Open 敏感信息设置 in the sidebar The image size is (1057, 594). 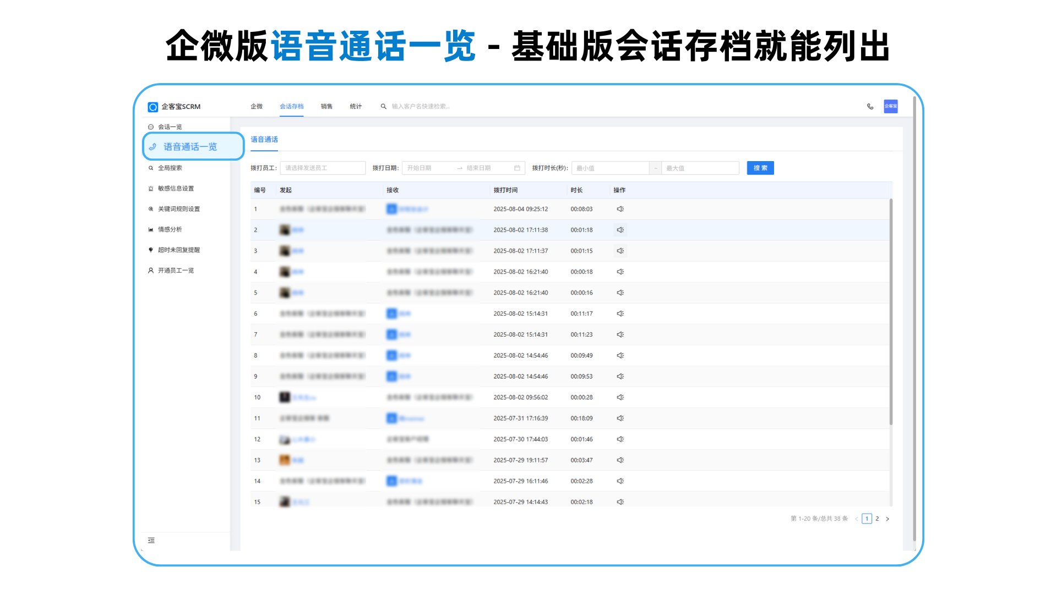[176, 188]
